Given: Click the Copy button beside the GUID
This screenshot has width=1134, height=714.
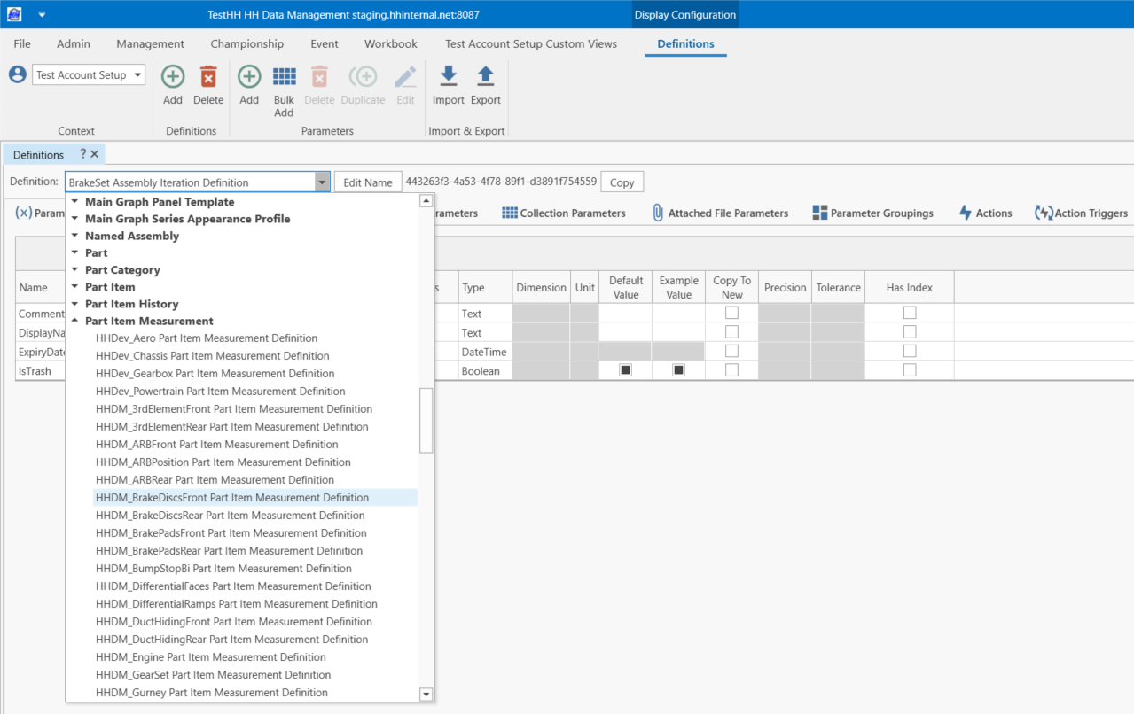Looking at the screenshot, I should tap(622, 182).
